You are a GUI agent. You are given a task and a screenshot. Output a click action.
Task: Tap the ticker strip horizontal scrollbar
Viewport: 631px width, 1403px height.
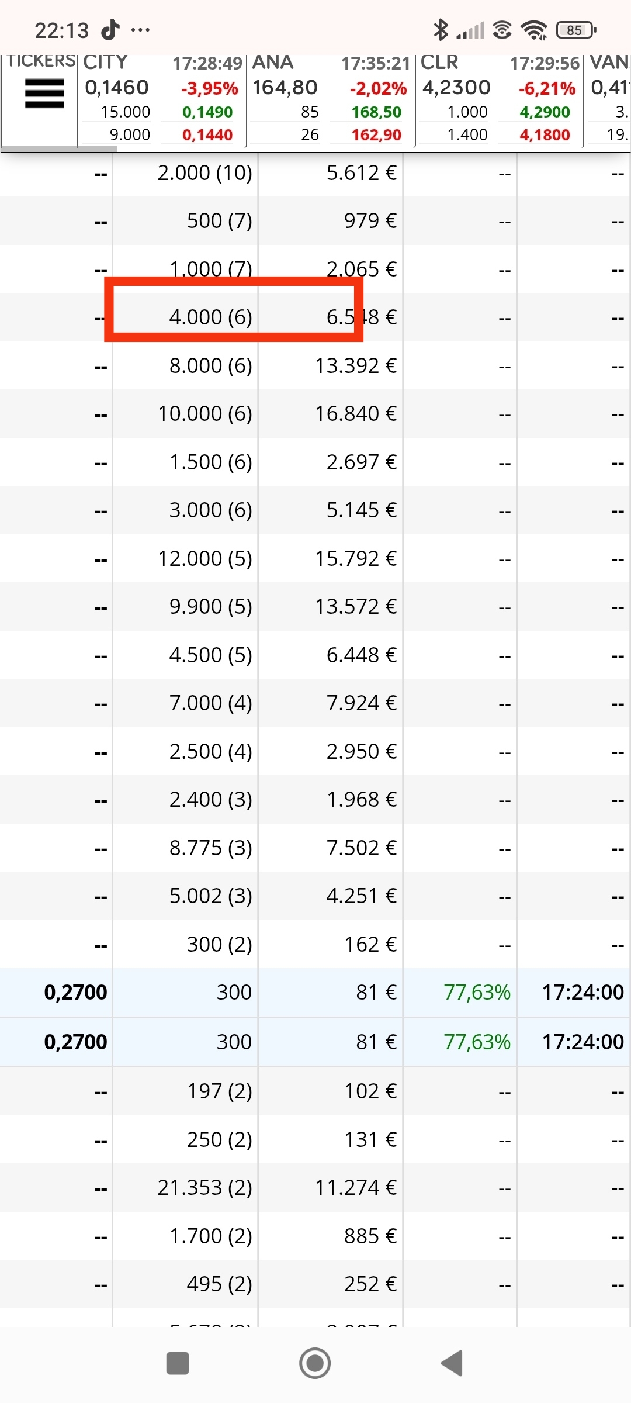(58, 148)
